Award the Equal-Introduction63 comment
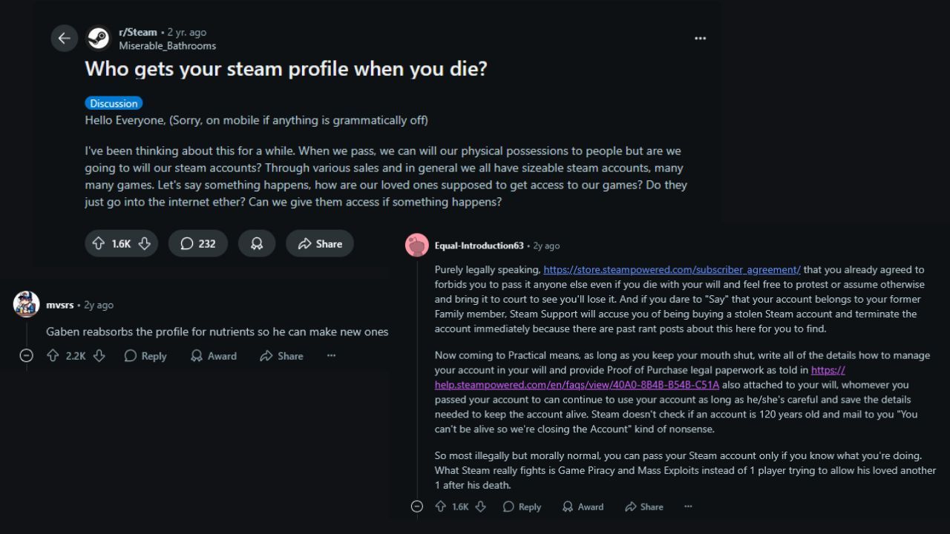 click(x=583, y=507)
